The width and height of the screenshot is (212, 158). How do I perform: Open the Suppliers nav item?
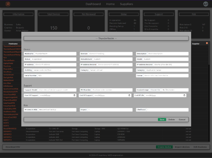pos(126,4)
